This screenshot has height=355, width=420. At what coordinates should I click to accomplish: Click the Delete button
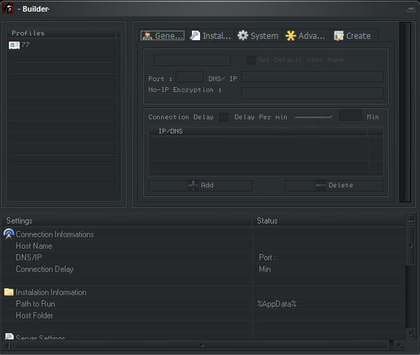334,185
